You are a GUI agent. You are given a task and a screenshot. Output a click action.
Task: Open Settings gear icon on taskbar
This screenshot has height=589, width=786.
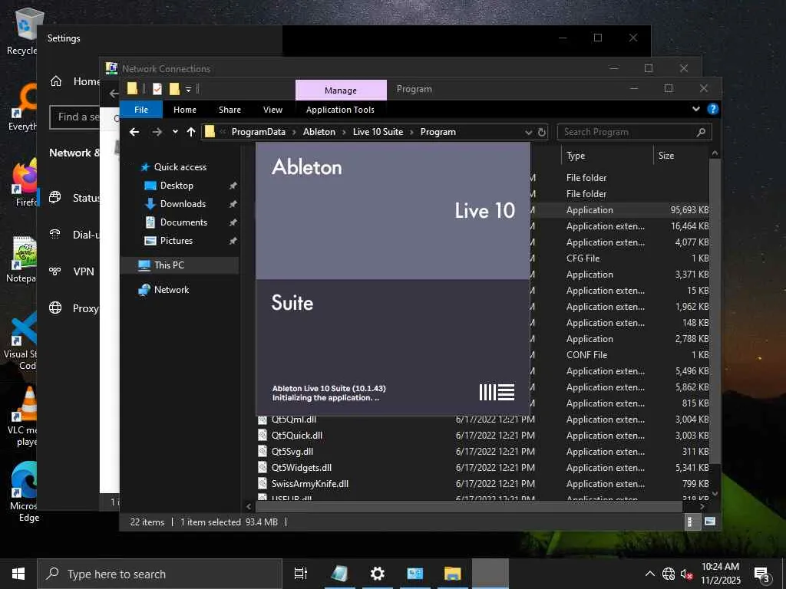point(377,574)
